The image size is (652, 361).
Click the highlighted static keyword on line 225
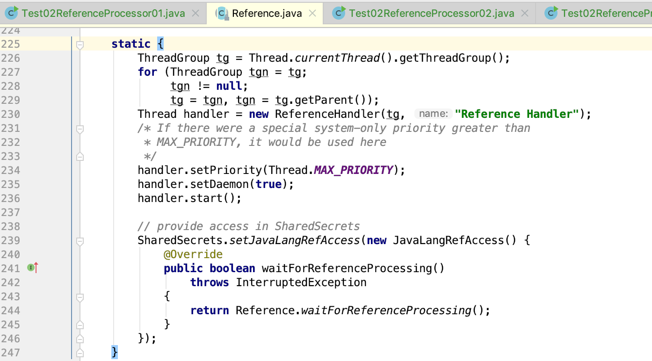point(131,44)
